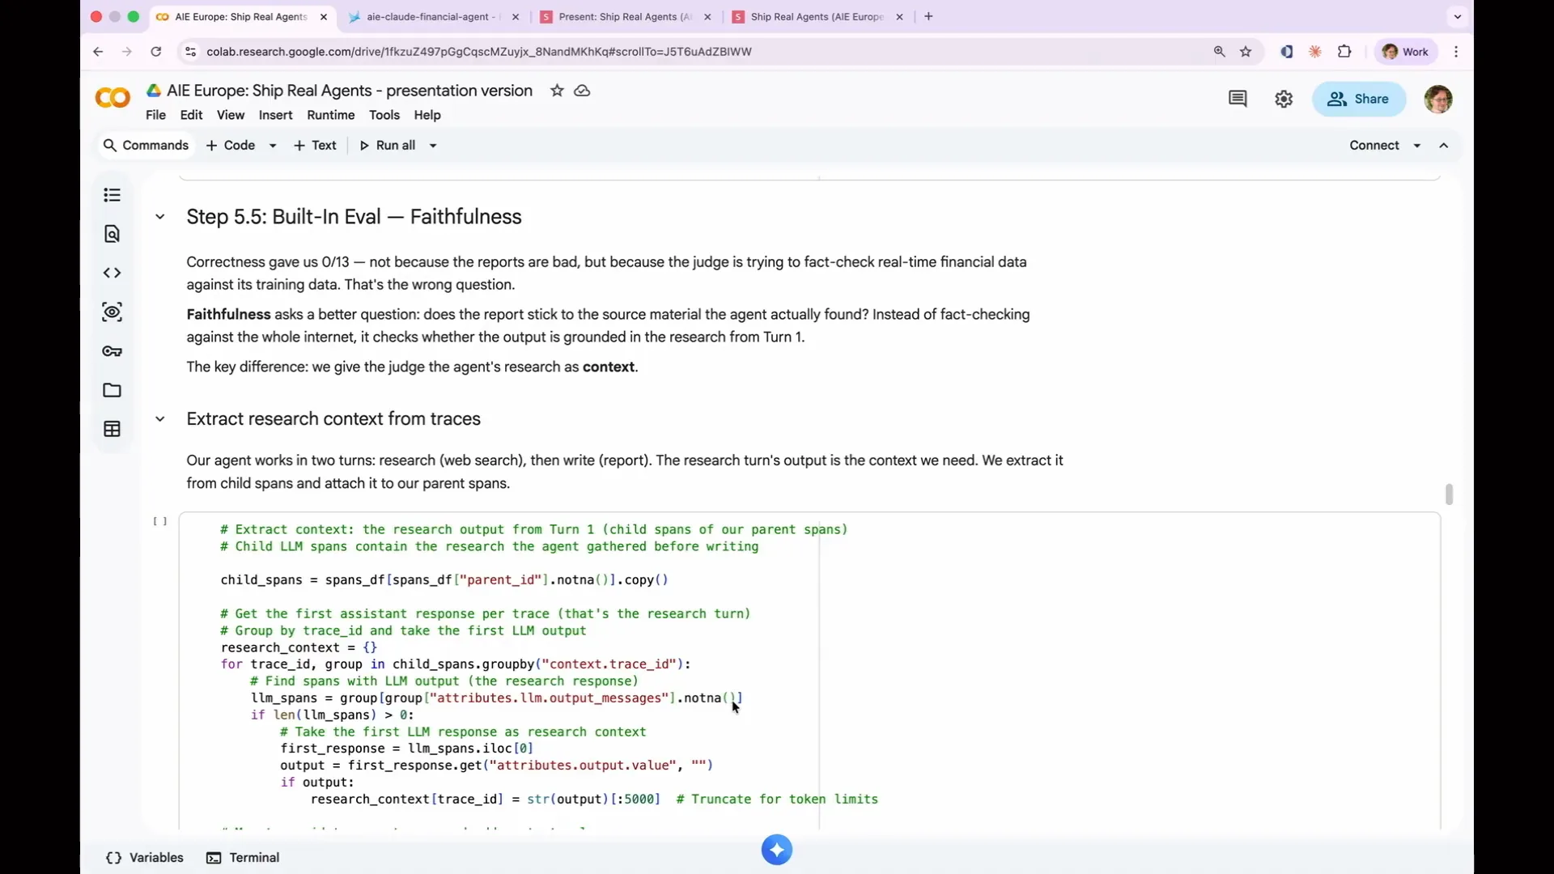Viewport: 1554px width, 874px height.
Task: Open the code snippets sidebar icon
Action: (112, 273)
